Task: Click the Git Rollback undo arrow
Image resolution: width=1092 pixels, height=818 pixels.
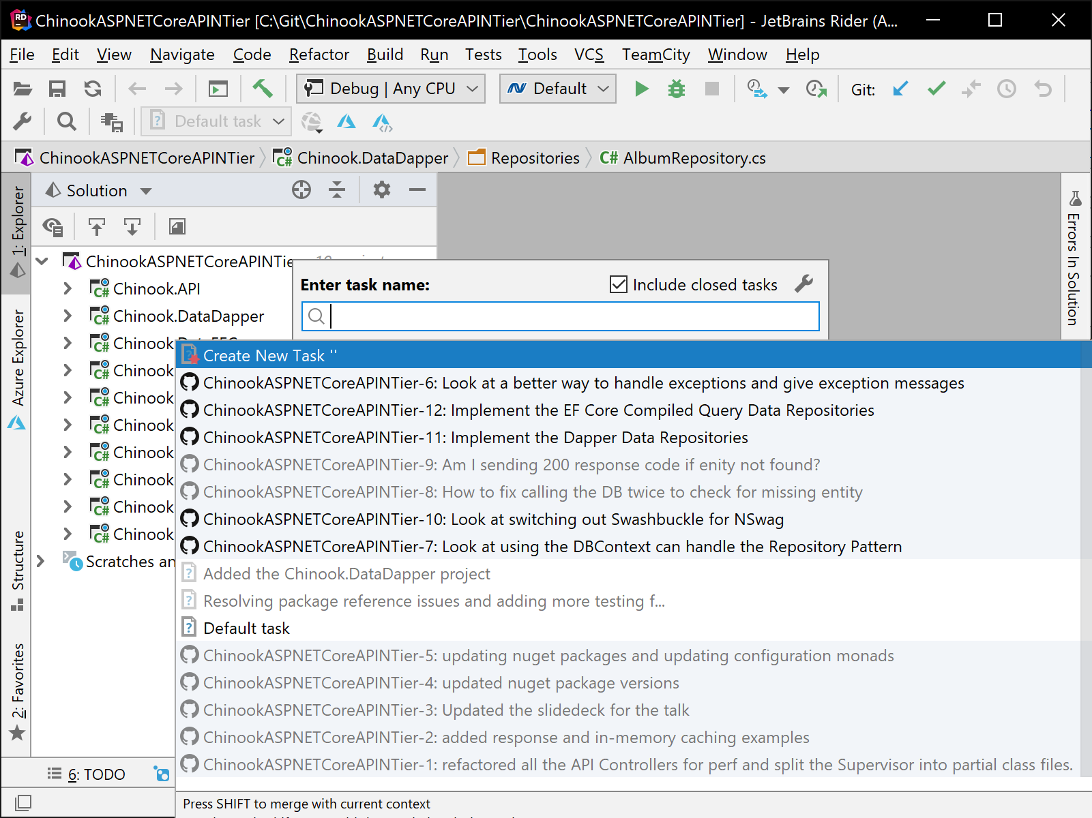Action: pos(1042,89)
